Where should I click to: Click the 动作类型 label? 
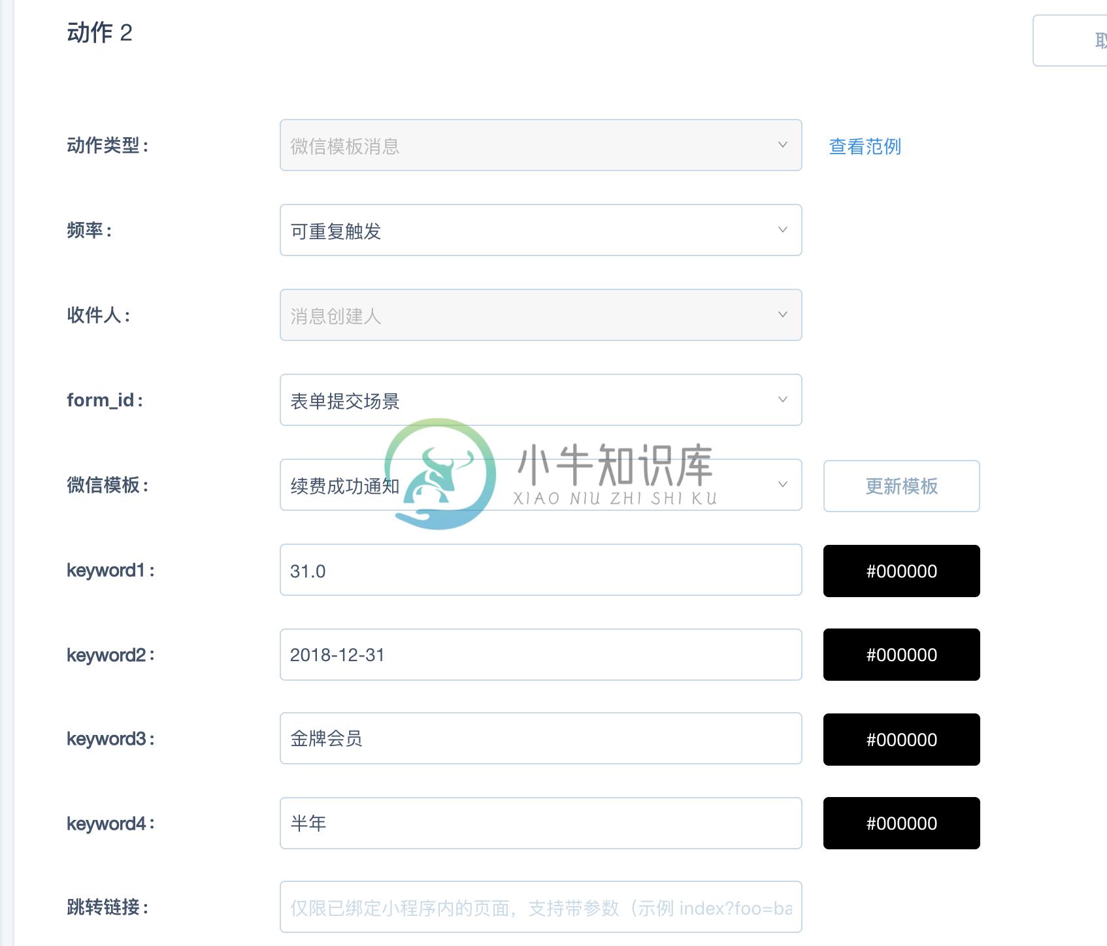pos(108,145)
